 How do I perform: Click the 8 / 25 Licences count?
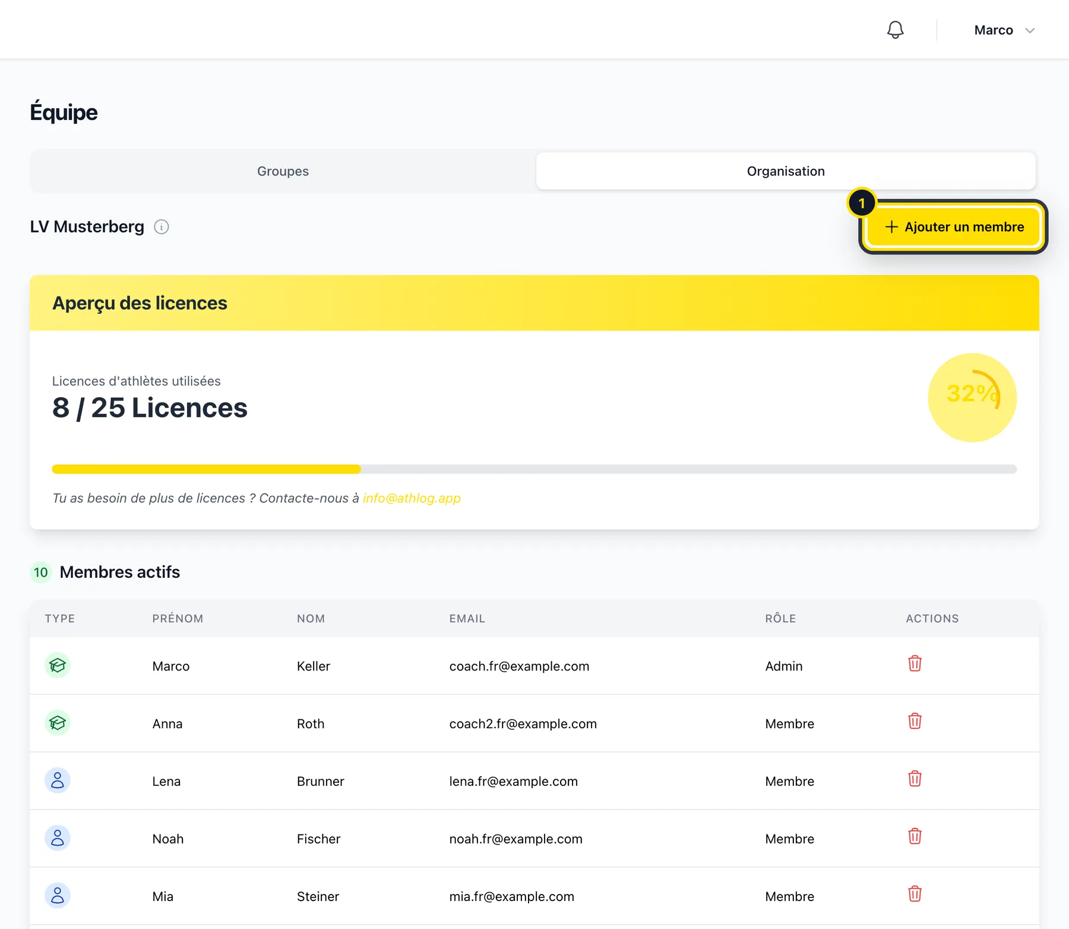point(150,408)
